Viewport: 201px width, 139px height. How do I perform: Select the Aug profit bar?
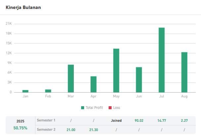[x=184, y=72]
